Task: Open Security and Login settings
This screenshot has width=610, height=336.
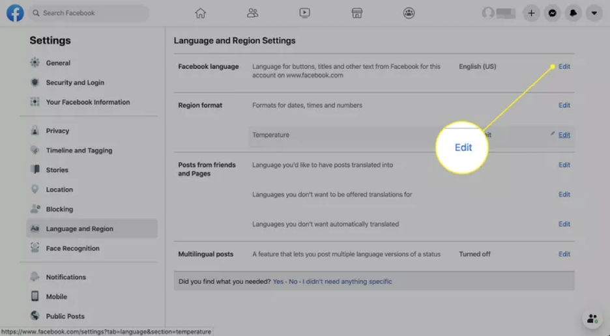Action: click(x=74, y=83)
